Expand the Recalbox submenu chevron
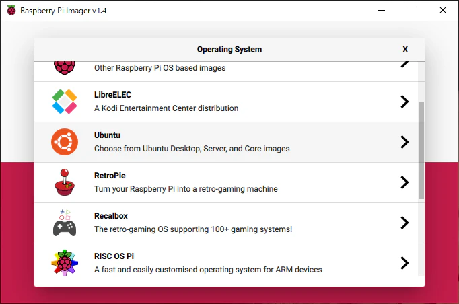The width and height of the screenshot is (459, 304). pos(404,223)
